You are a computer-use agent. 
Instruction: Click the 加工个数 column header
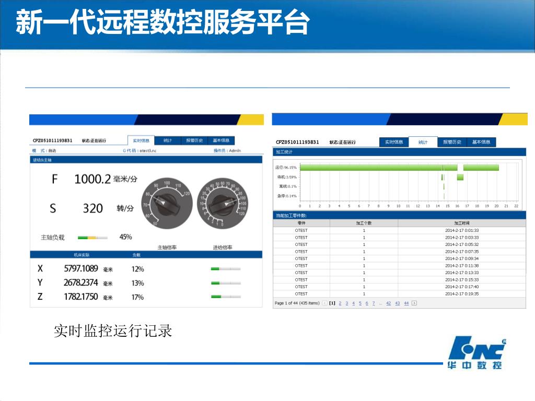[x=364, y=223]
